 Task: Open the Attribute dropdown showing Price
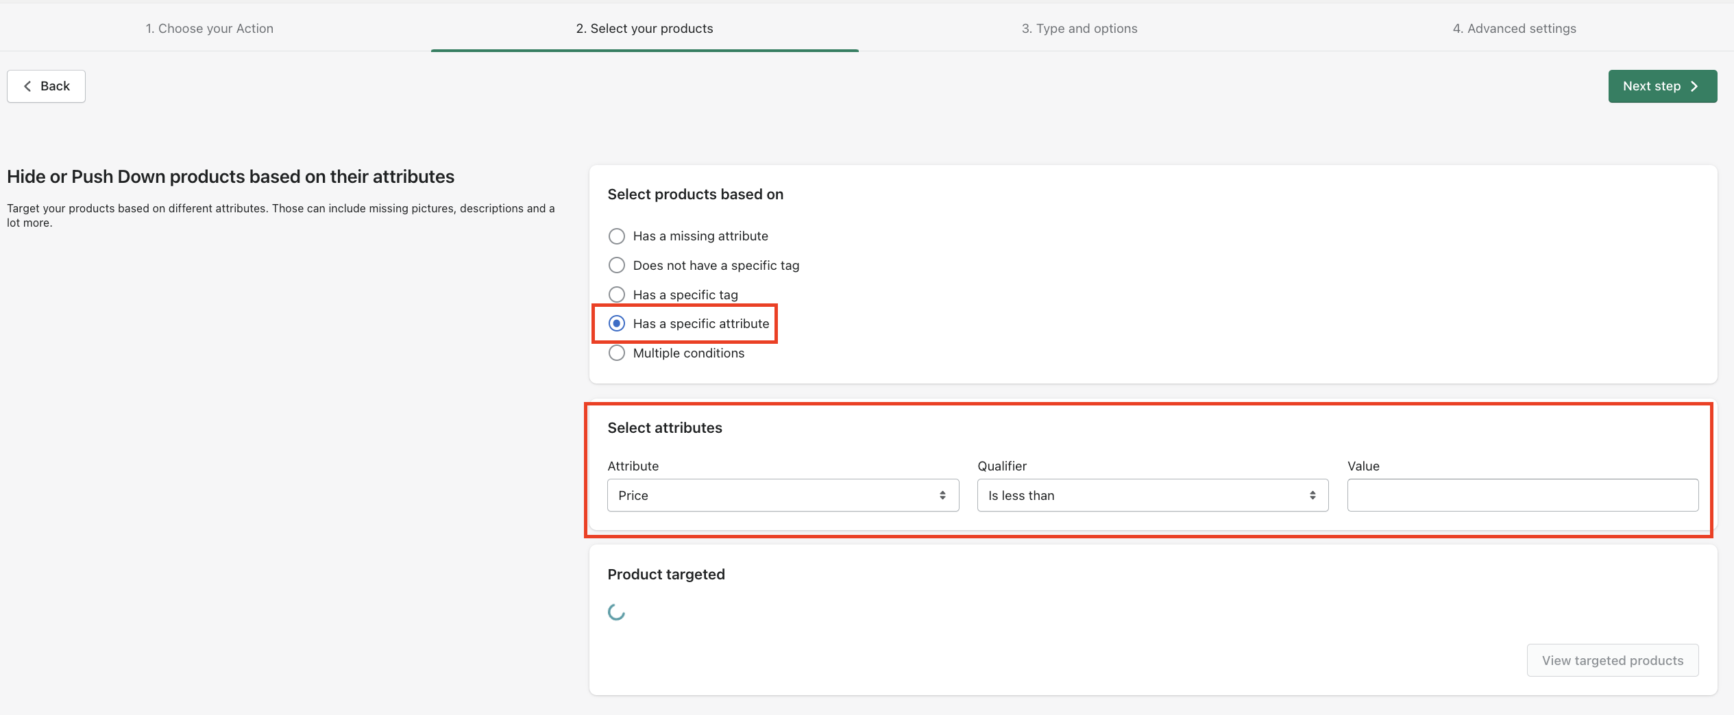pyautogui.click(x=782, y=495)
